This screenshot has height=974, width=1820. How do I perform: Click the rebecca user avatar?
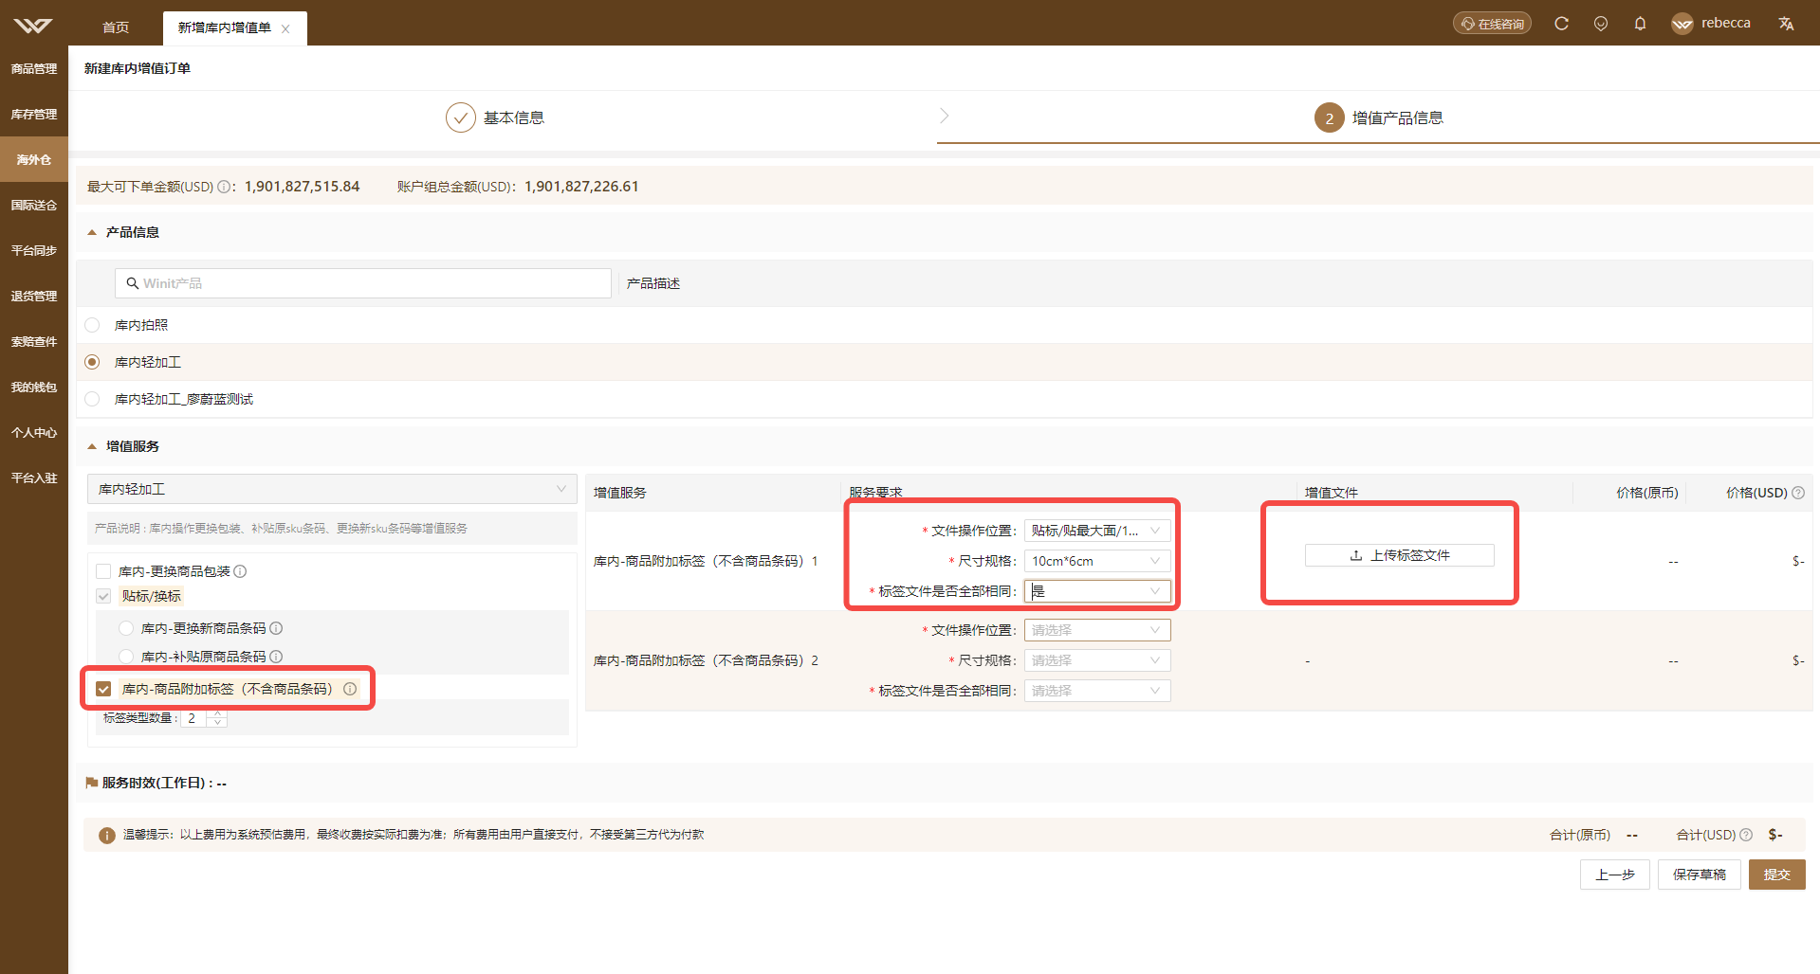pos(1682,24)
